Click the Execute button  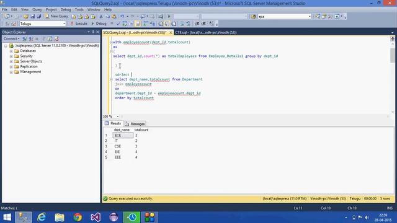coord(79,24)
